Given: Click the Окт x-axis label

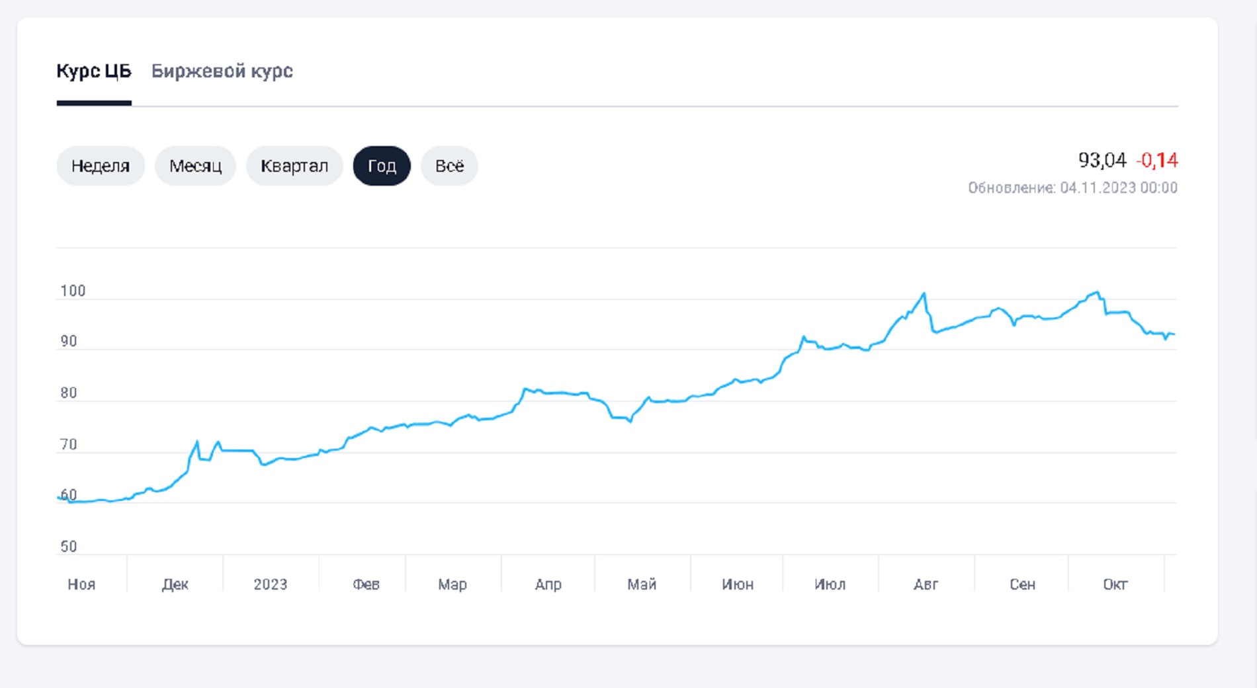Looking at the screenshot, I should pos(1115,584).
